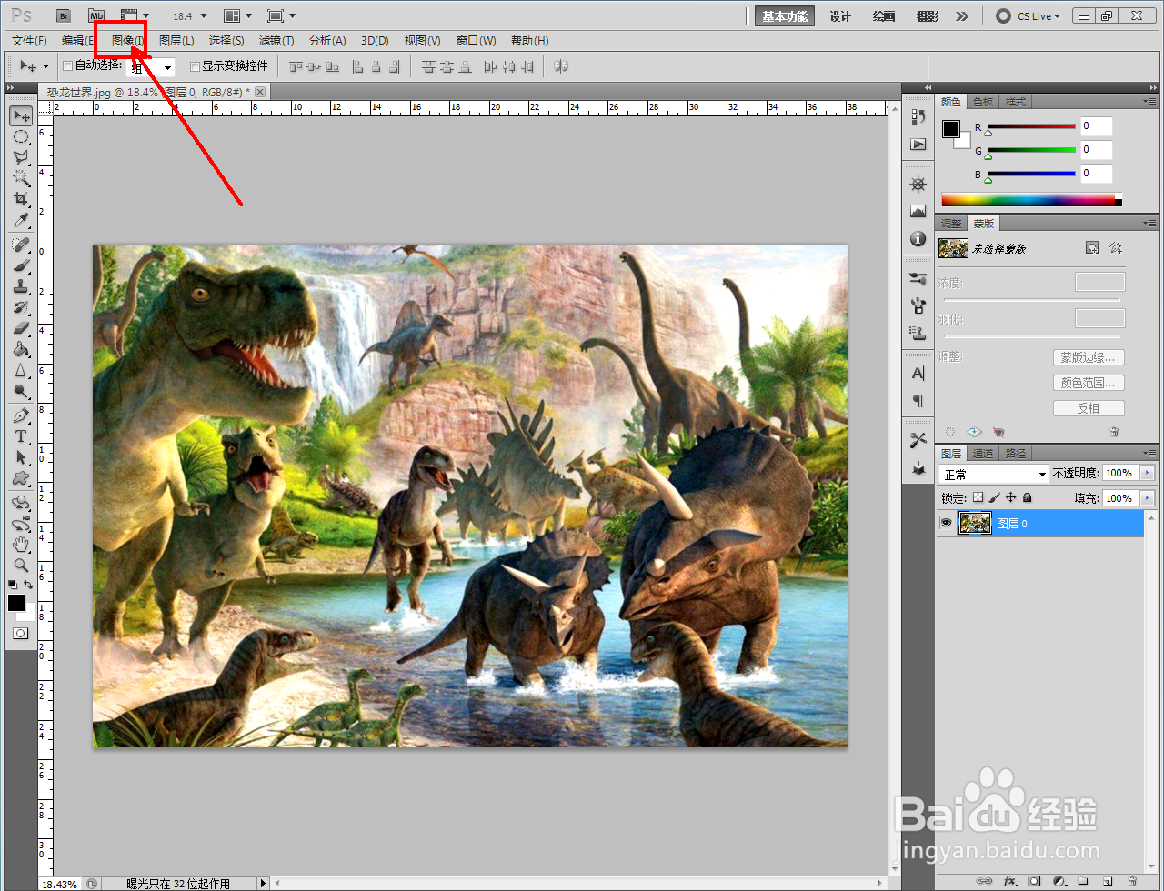1164x891 pixels.
Task: Toggle lock position icon
Action: coord(1010,497)
